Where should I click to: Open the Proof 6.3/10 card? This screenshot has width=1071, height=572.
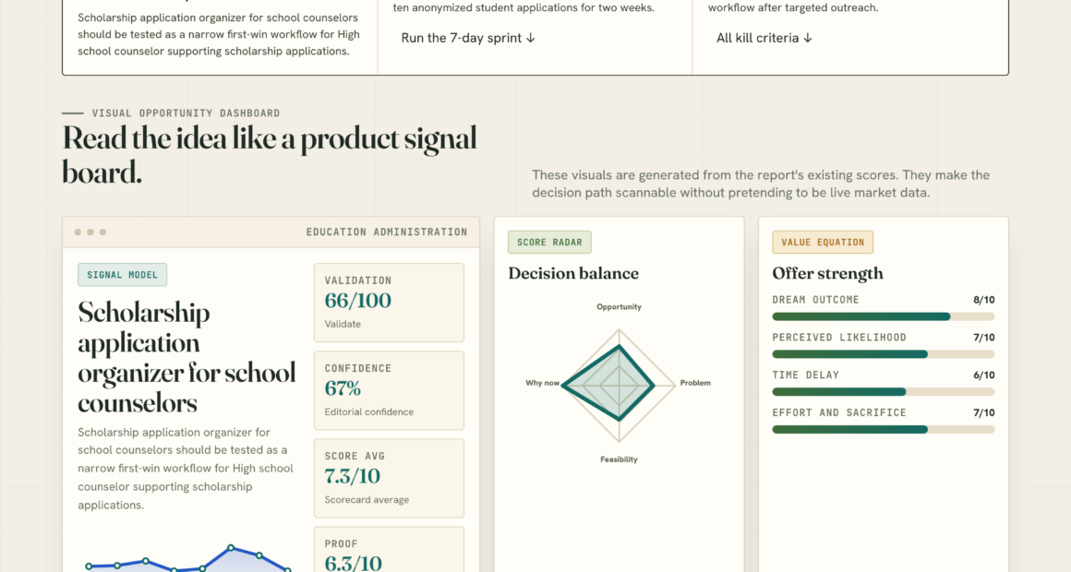pos(389,550)
